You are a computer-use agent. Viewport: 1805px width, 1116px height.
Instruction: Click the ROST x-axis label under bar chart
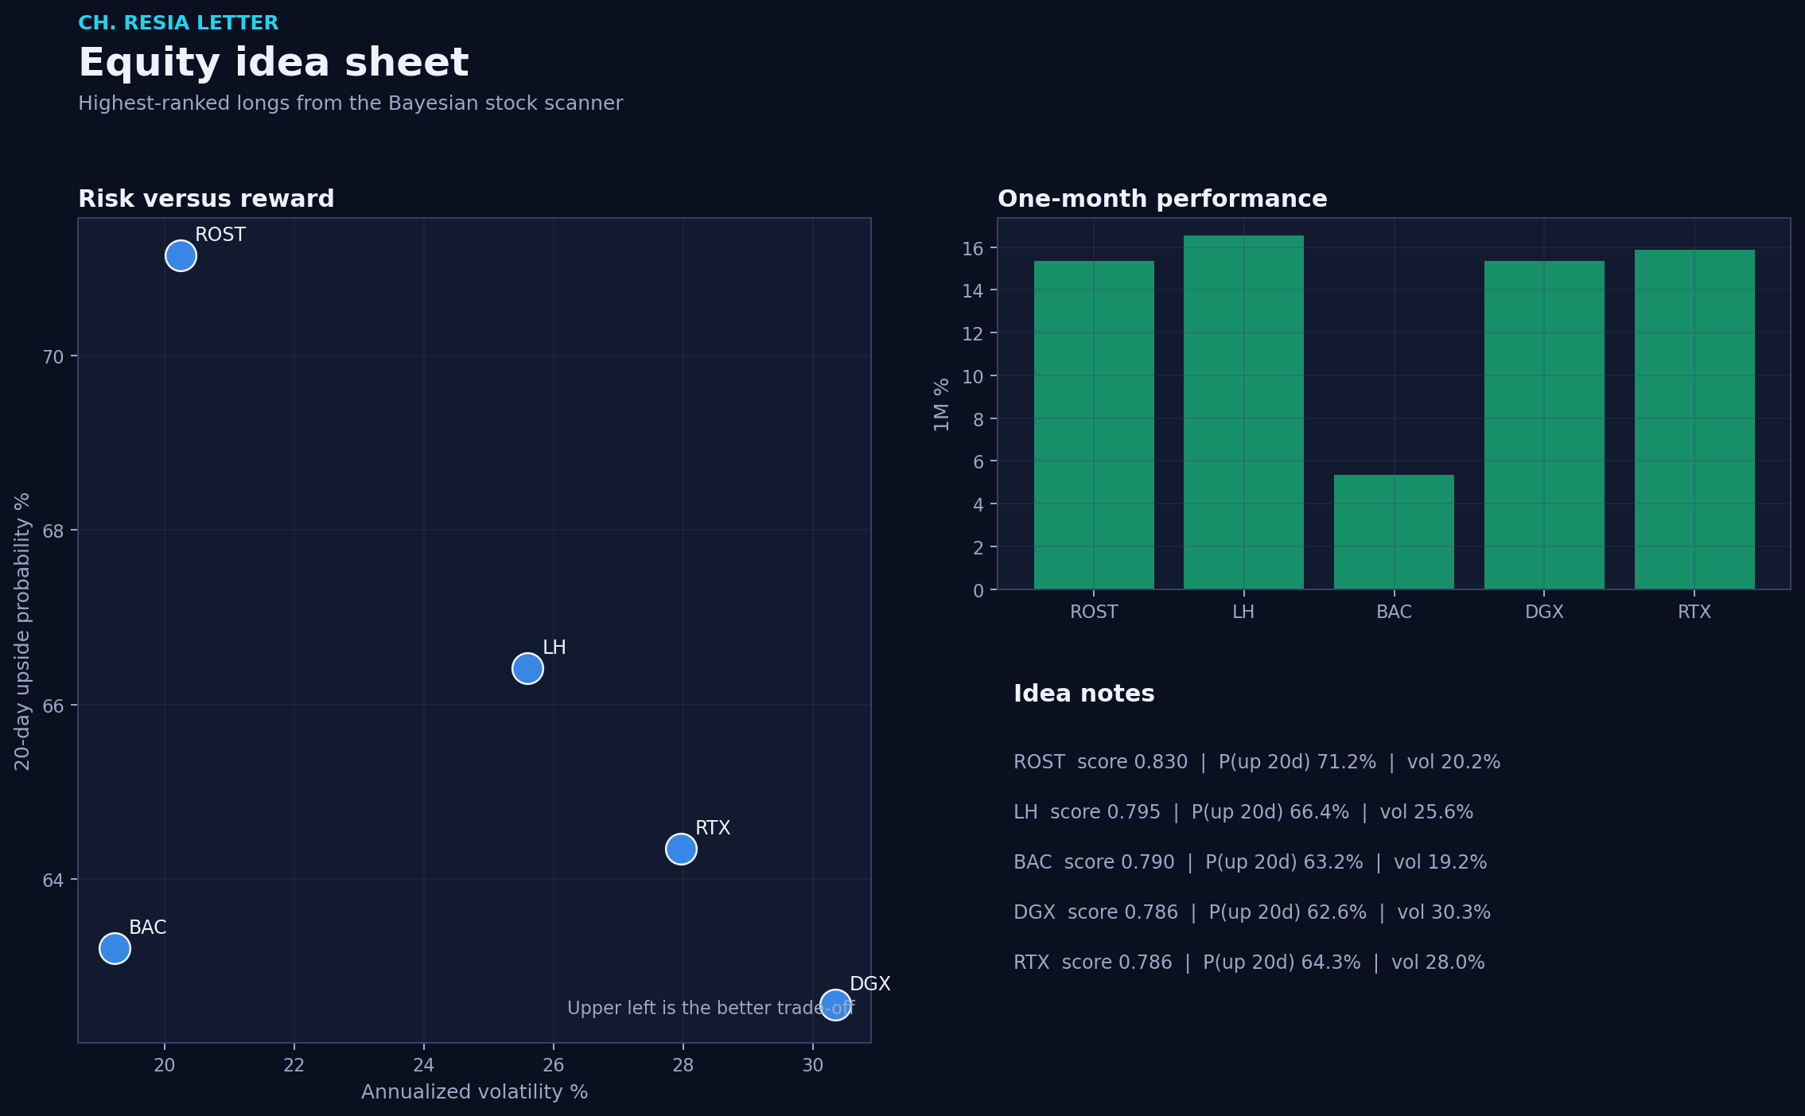(1094, 612)
